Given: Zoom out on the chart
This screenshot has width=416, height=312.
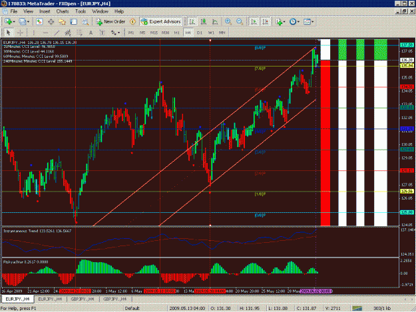Looking at the screenshot, I should click(x=240, y=22).
